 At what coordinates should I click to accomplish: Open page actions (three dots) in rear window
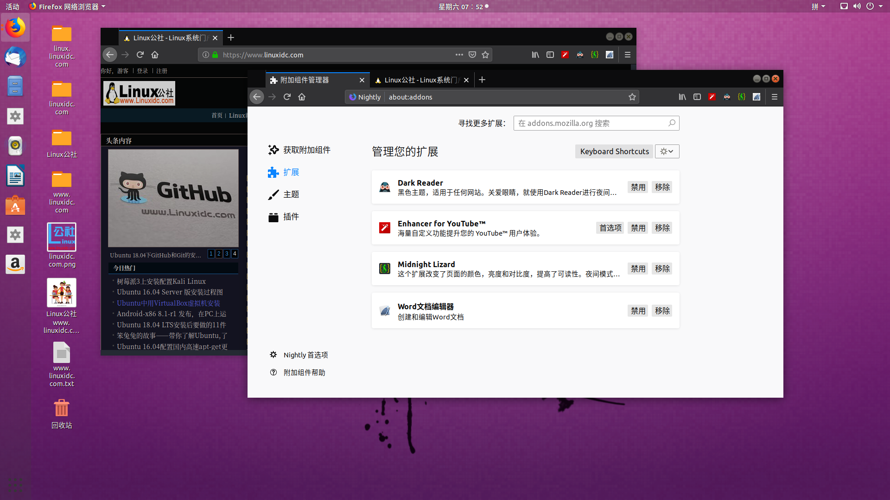459,55
